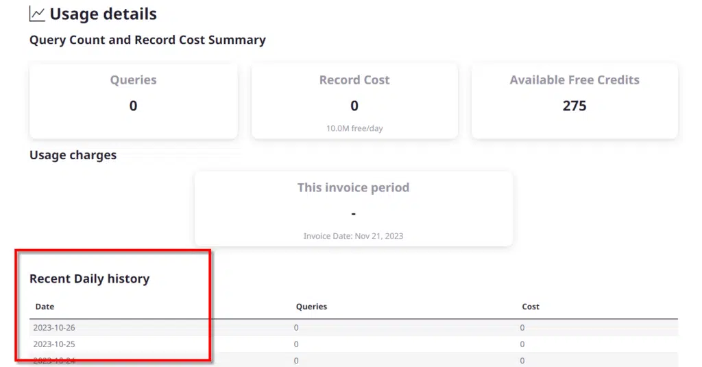Screen dimensions: 702x367
Task: Click the Usage details heading text
Action: (103, 14)
